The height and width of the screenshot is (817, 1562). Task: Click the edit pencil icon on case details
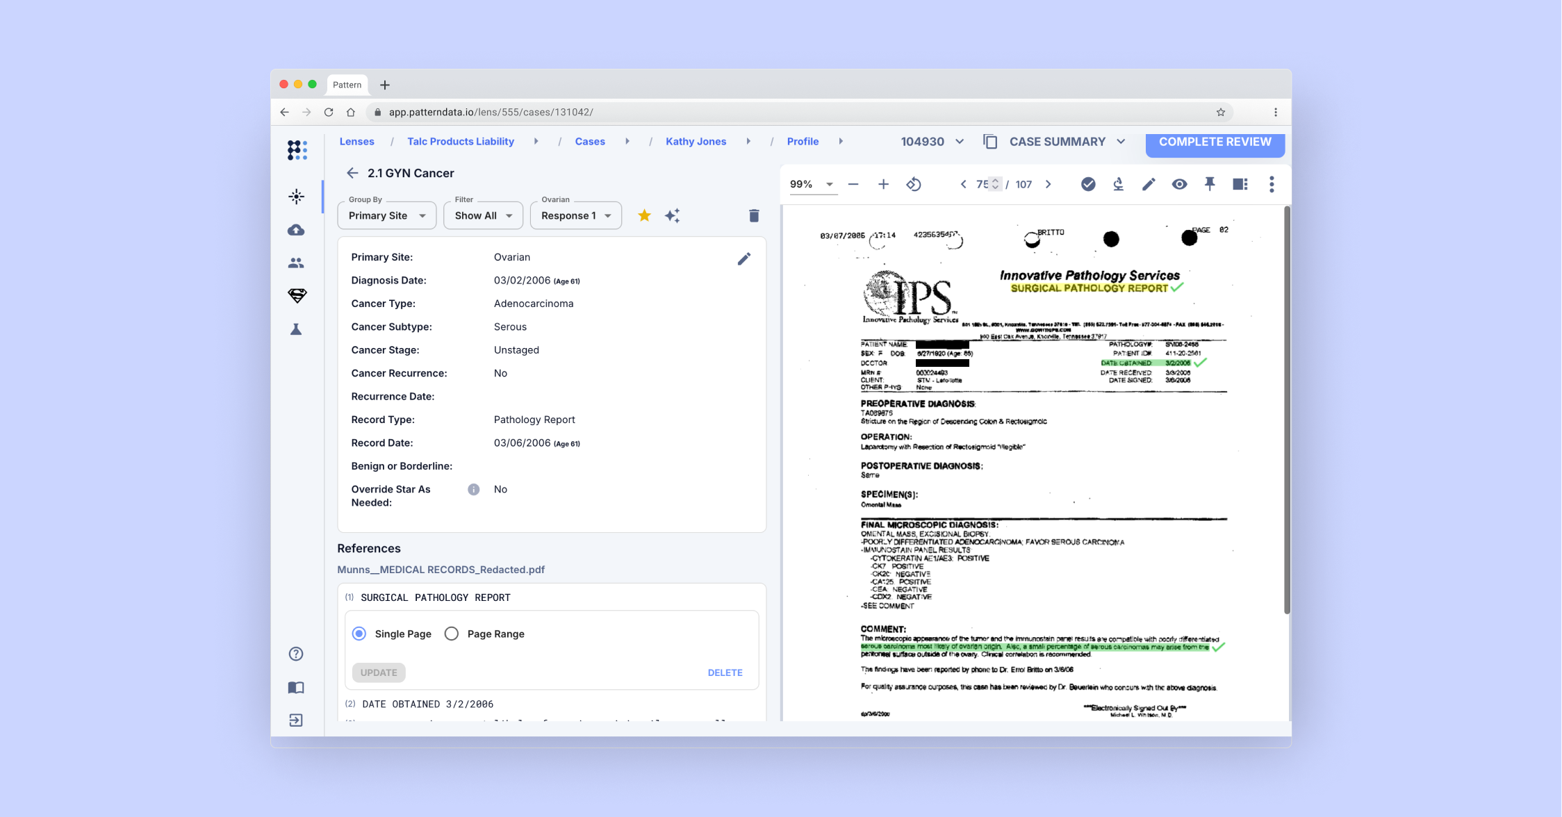coord(743,256)
